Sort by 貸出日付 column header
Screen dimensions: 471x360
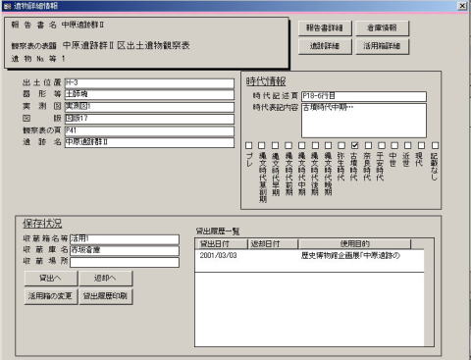pos(222,244)
